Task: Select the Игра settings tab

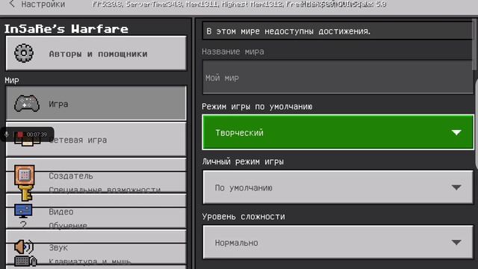Action: pyautogui.click(x=96, y=103)
